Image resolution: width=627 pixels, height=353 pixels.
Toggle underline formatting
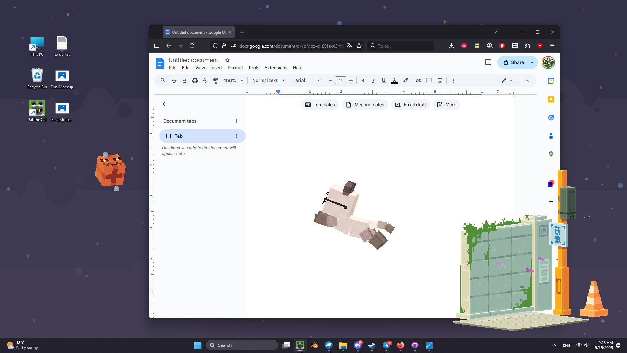(384, 80)
